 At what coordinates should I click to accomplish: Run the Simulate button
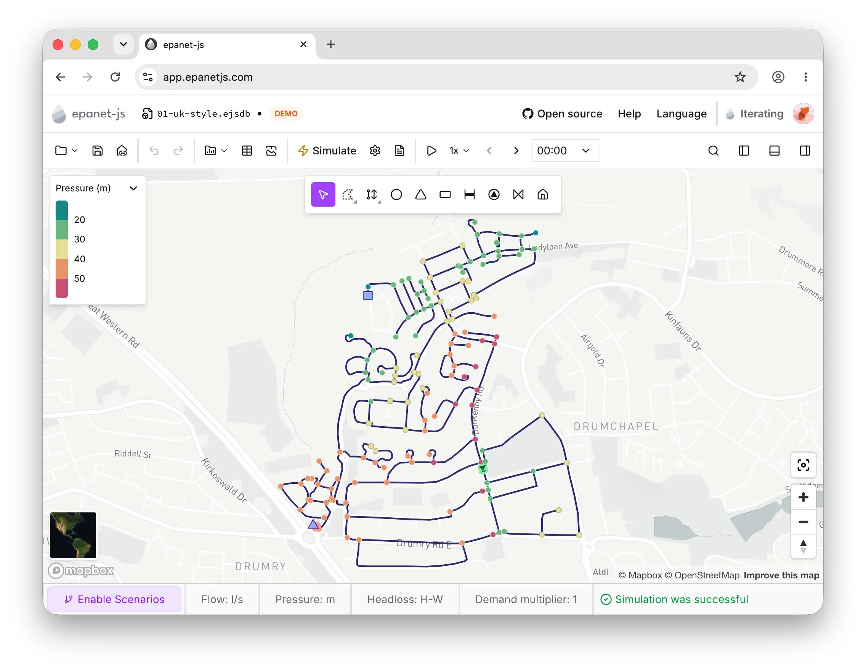pos(327,151)
